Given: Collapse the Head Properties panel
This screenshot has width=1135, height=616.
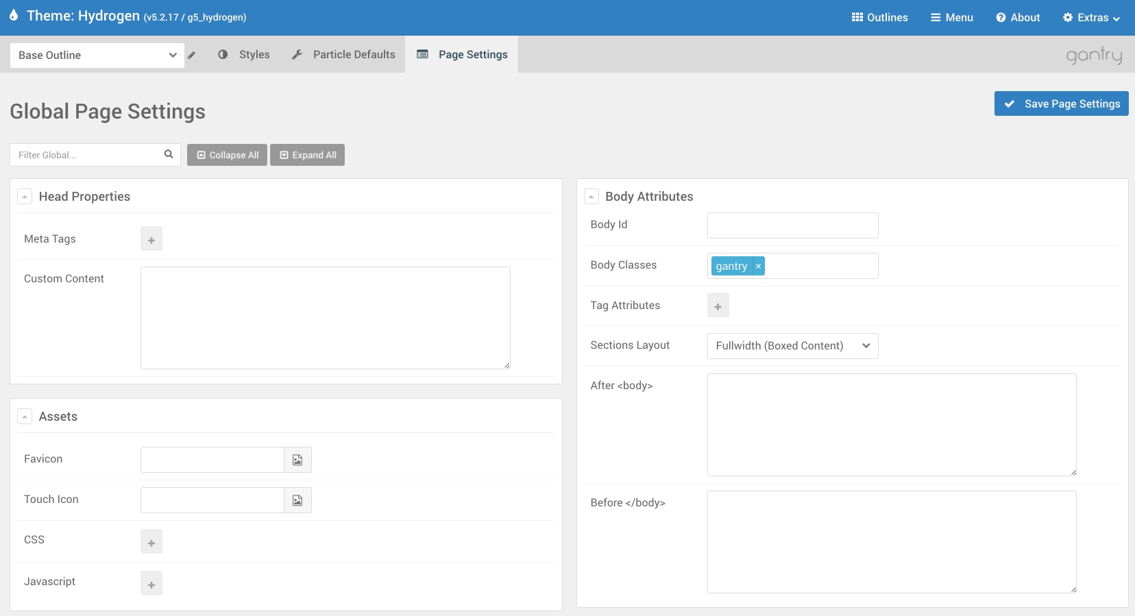Looking at the screenshot, I should click(x=25, y=197).
